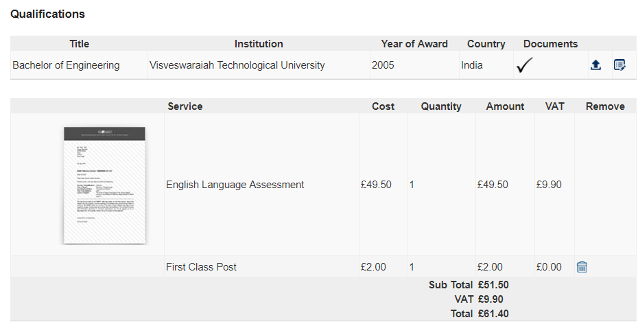Click the Quantity column header
The image size is (638, 322).
tap(441, 106)
